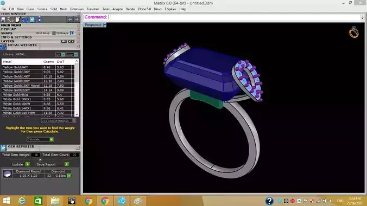Image resolution: width=367 pixels, height=206 pixels.
Task: Toggle the User library switch
Action: coord(76,54)
